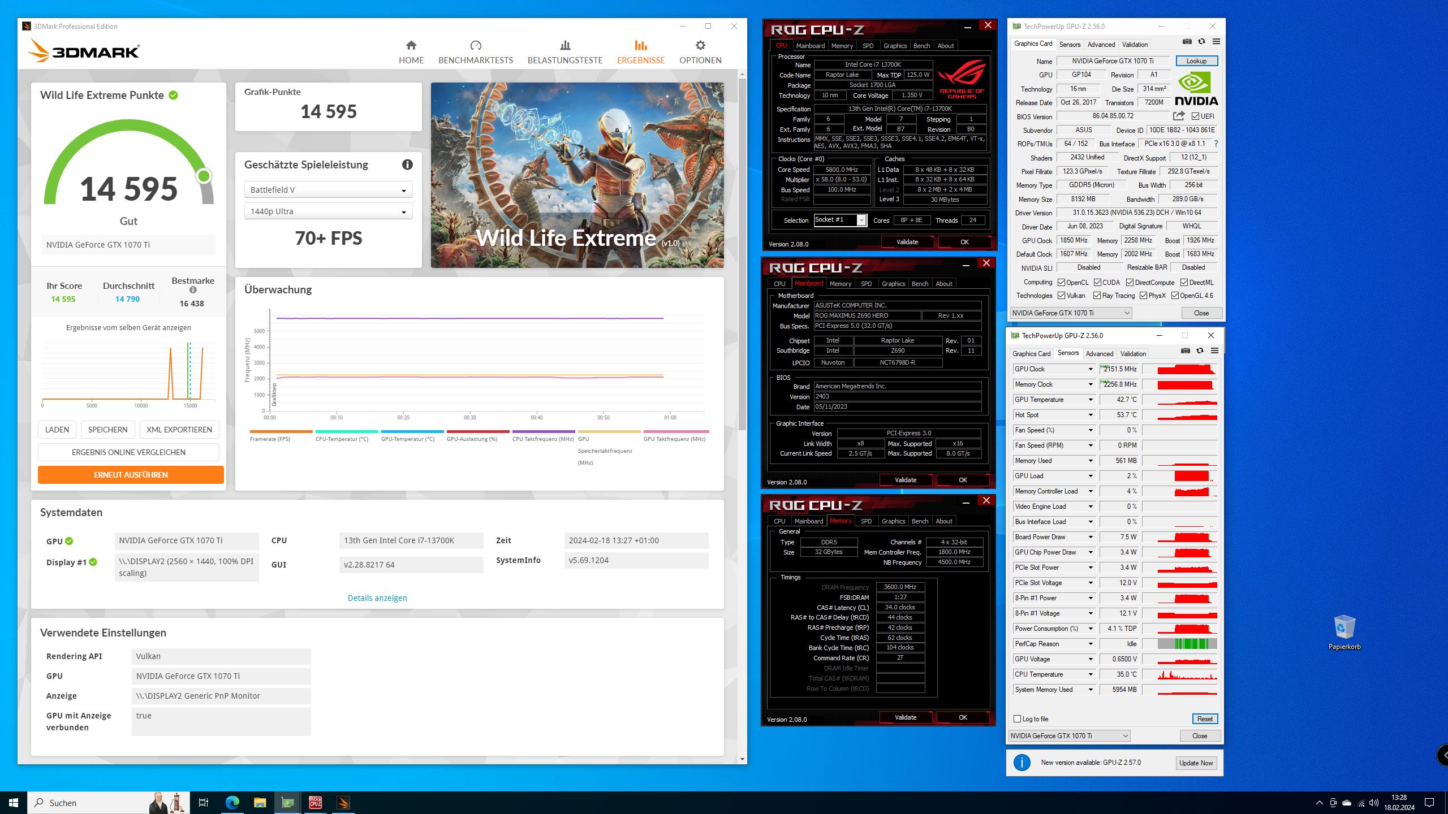Open Validation tab in GPU-Z Sensors window
1448x814 pixels.
1133,354
